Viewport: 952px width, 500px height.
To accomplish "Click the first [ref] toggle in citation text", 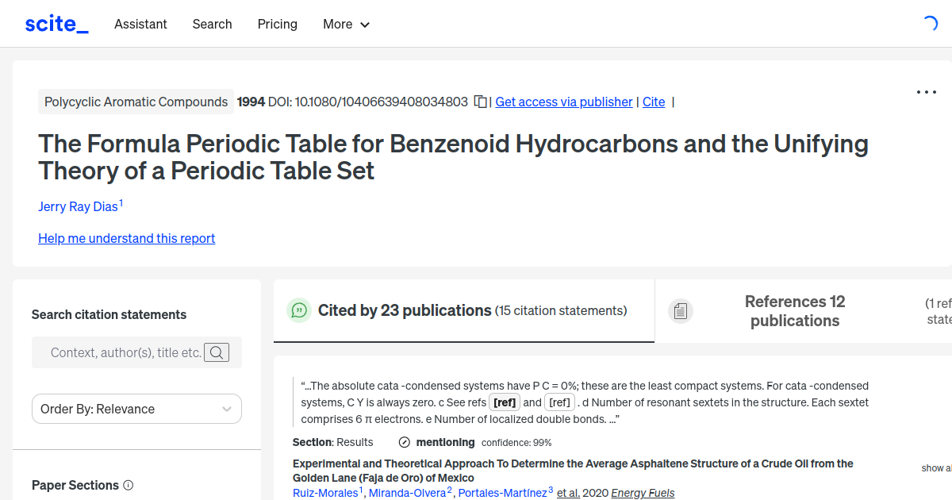I will click(505, 402).
